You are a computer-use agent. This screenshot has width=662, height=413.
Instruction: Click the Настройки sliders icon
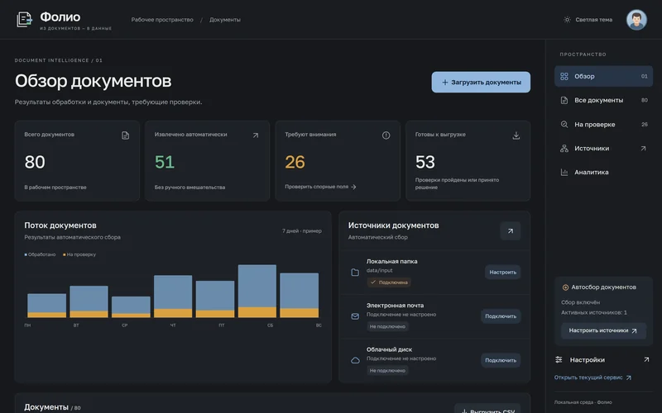tap(559, 360)
